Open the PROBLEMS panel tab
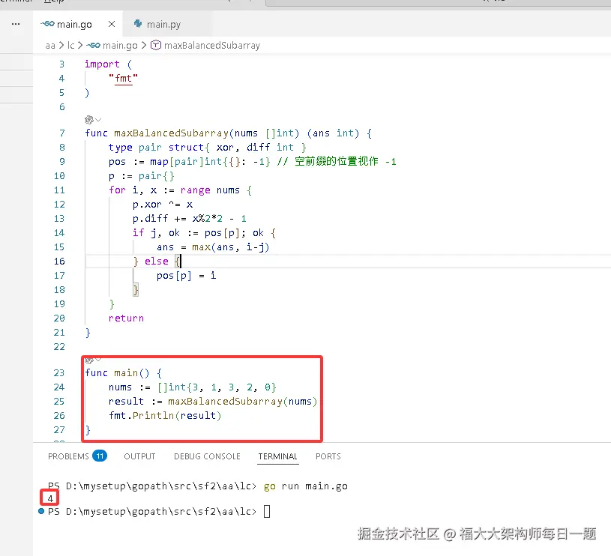 pyautogui.click(x=68, y=456)
